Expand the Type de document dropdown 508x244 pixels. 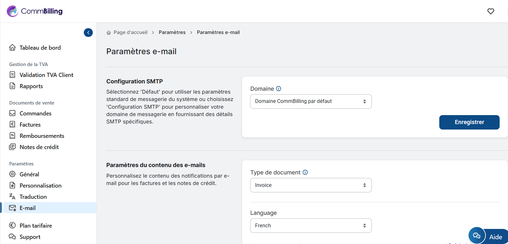(x=311, y=185)
